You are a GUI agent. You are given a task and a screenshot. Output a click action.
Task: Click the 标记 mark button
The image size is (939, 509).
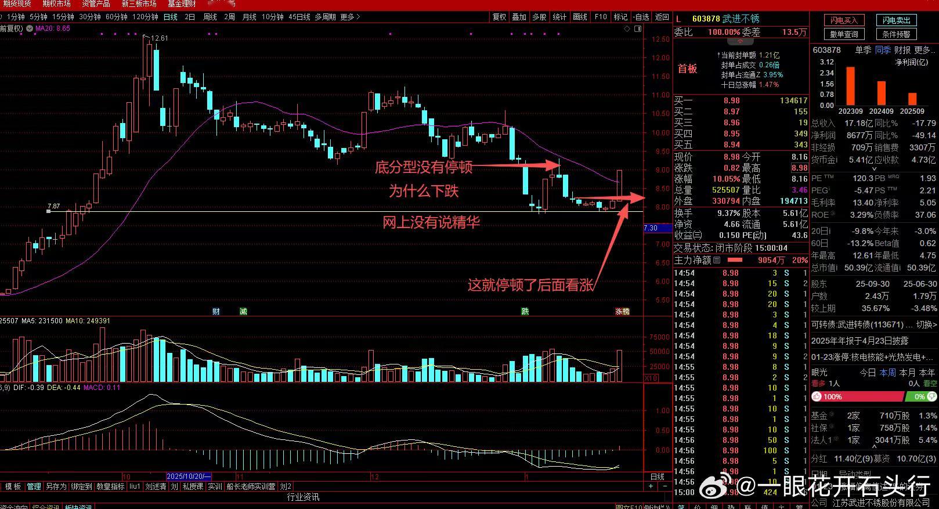(x=620, y=17)
